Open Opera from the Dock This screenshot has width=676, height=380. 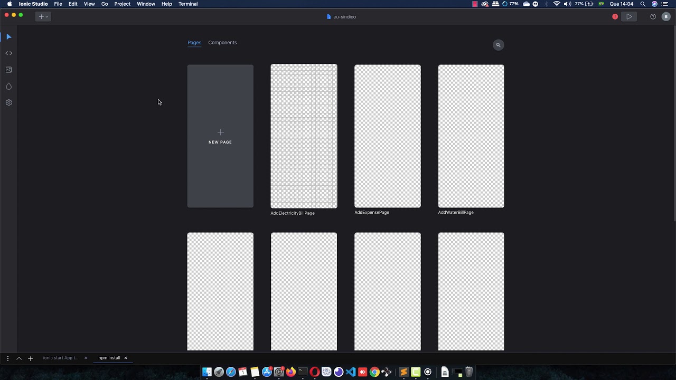[x=315, y=372]
